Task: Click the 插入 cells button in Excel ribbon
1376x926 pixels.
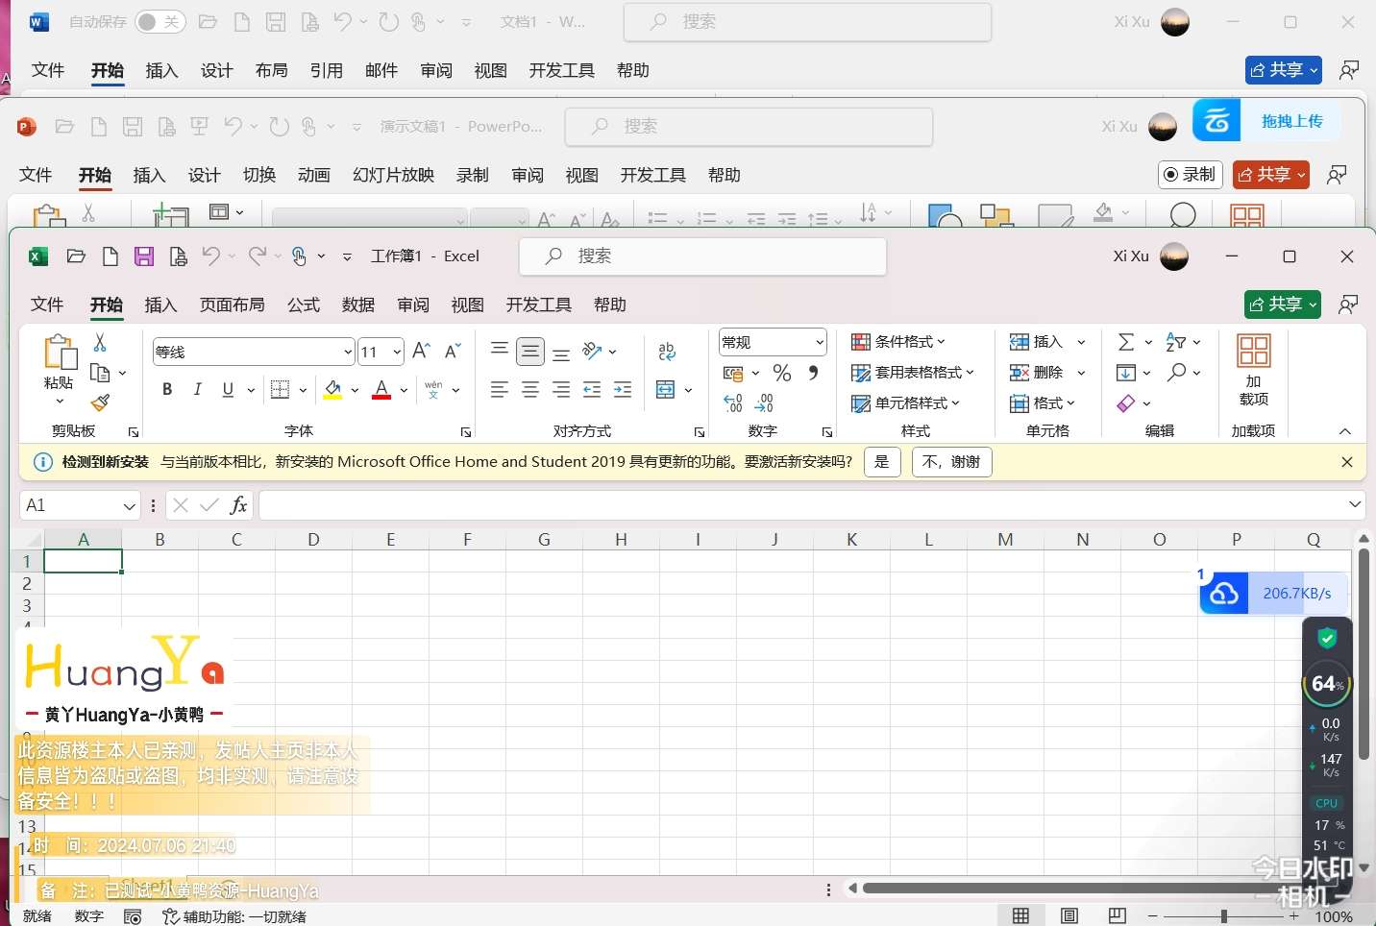Action: pyautogui.click(x=1036, y=341)
